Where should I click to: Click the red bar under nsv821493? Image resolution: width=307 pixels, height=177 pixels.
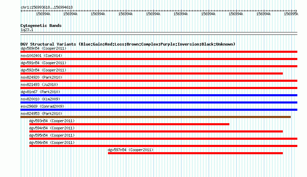point(159,88)
